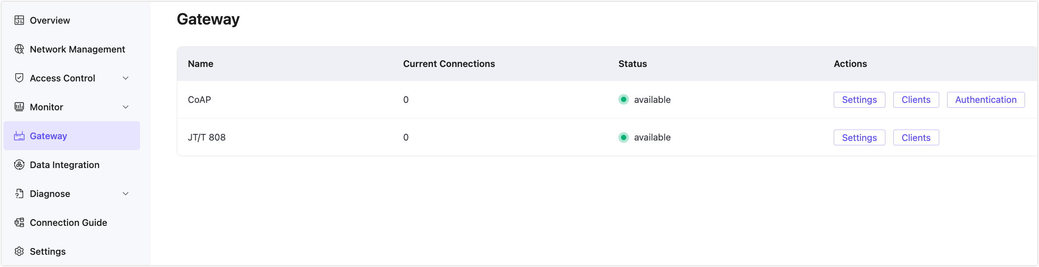Click the Access Control shield icon

point(19,78)
